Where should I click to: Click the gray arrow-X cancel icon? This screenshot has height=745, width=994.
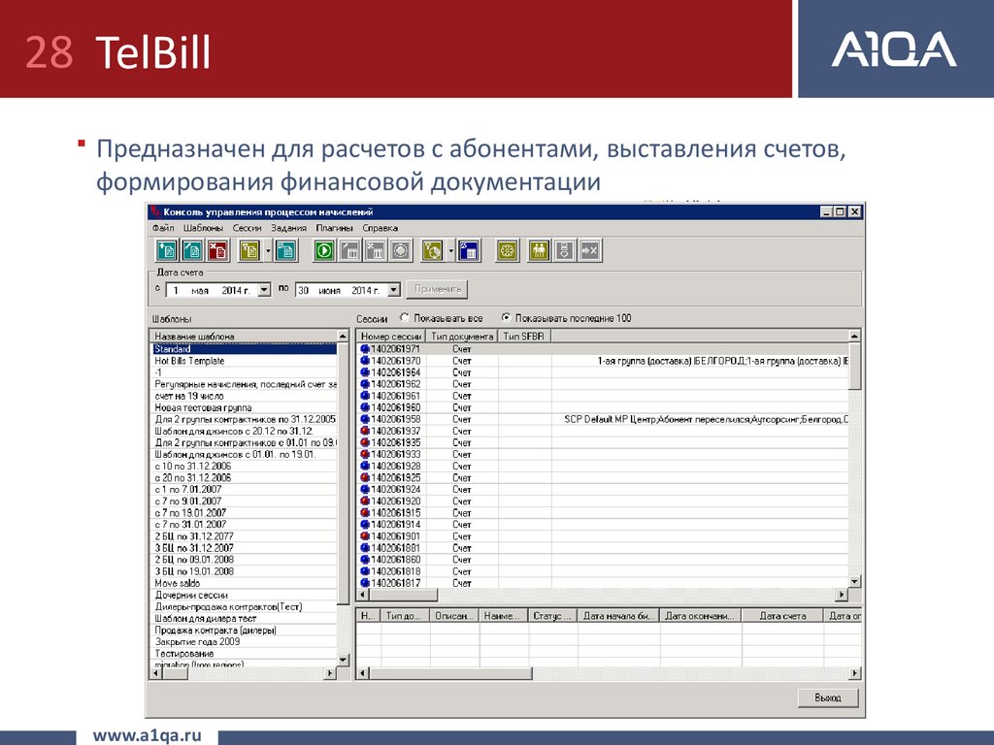click(x=589, y=251)
